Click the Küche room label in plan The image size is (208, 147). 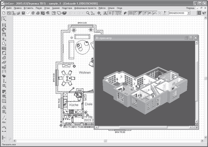(x=74, y=105)
